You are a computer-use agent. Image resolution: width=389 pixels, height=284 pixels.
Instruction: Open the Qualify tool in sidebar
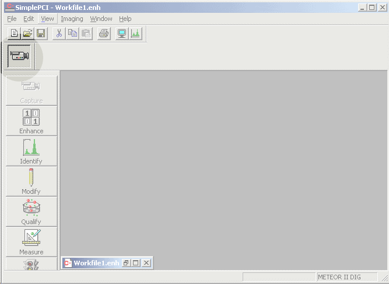coord(31,212)
